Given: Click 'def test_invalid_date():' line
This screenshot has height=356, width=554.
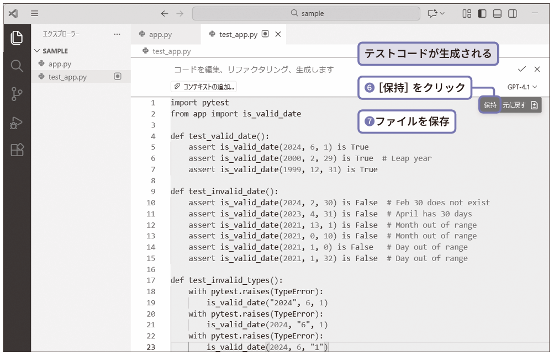Looking at the screenshot, I should tap(224, 192).
